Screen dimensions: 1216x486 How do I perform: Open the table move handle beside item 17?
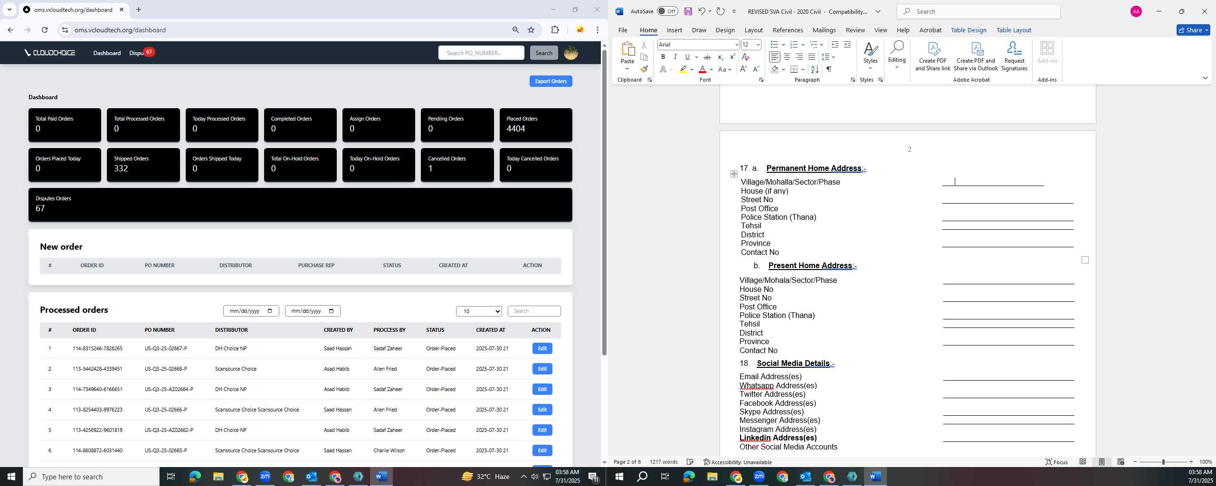tap(734, 174)
